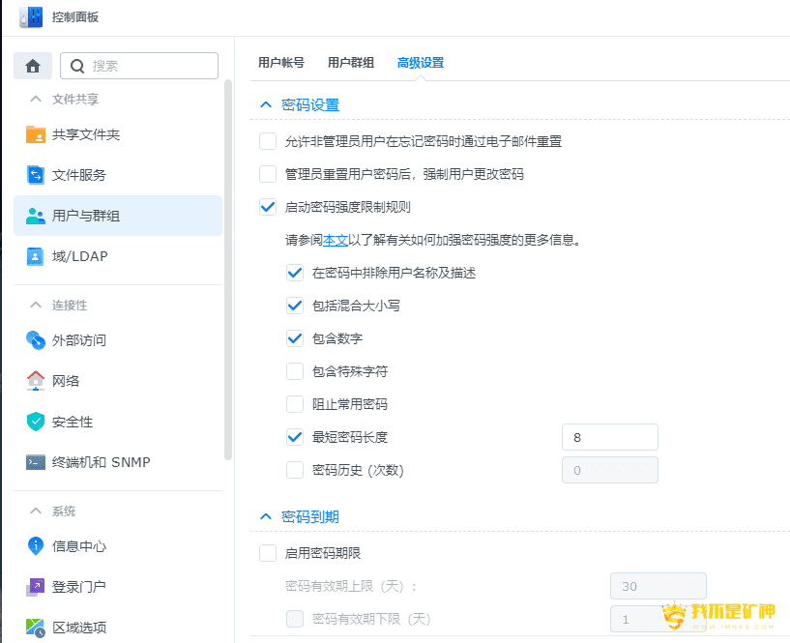Switch to the 用户群组 tab

351,63
